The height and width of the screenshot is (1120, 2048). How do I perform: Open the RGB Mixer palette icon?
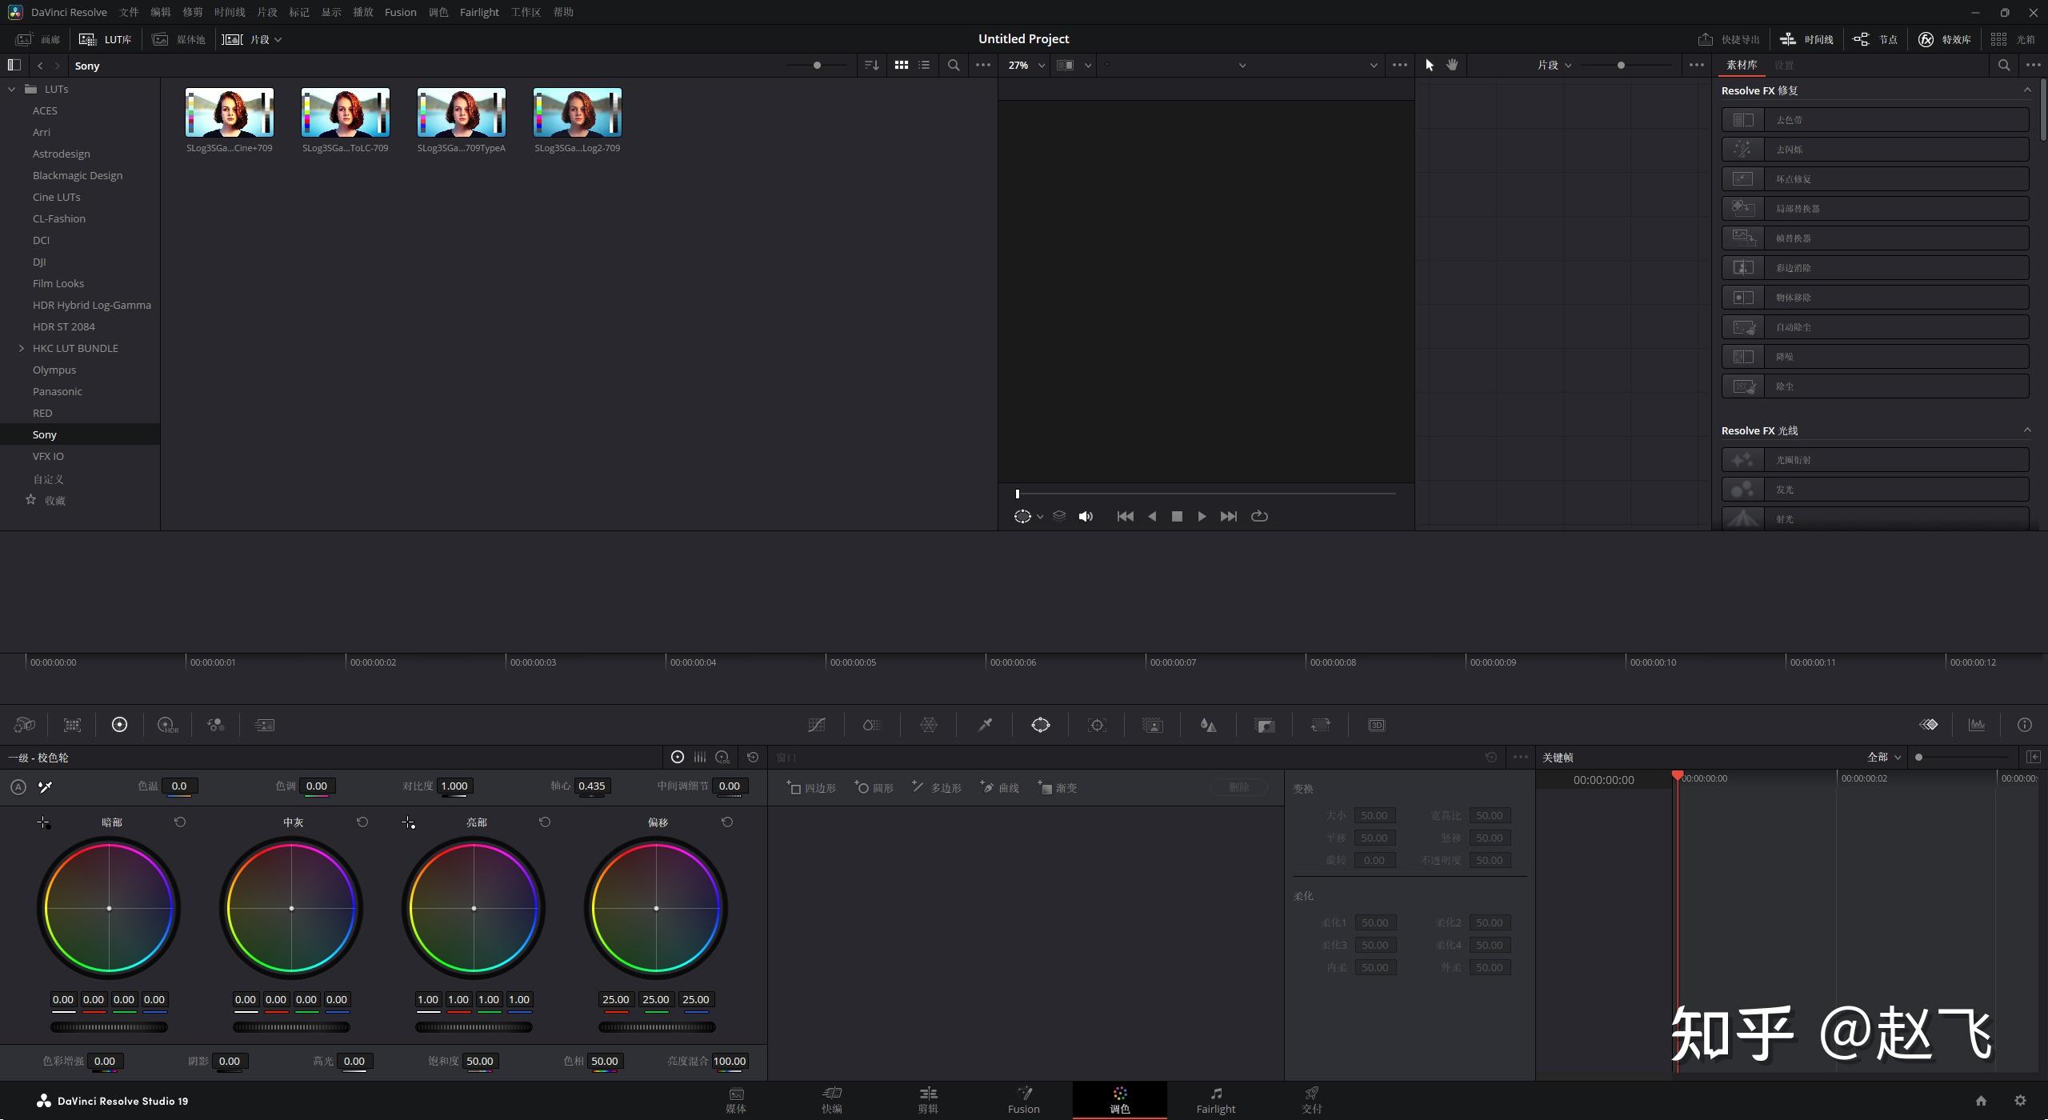(215, 725)
